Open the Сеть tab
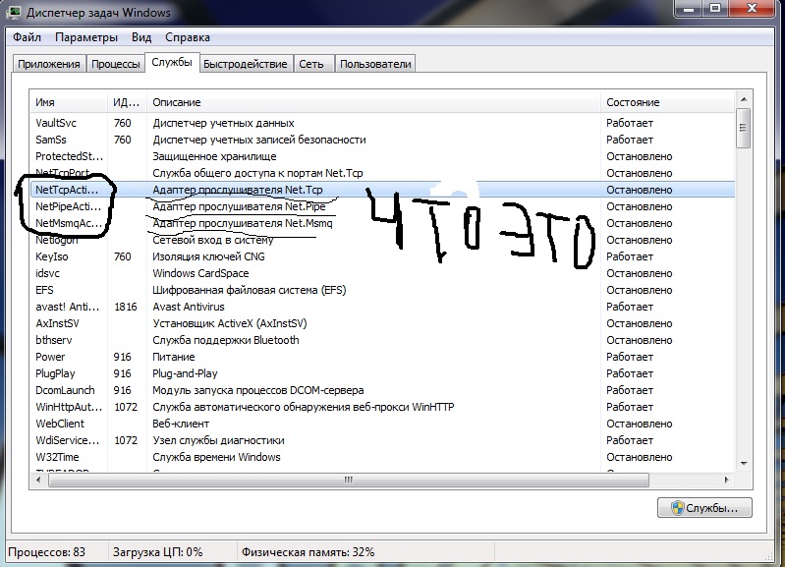Screen dimensions: 785x567 click(311, 64)
